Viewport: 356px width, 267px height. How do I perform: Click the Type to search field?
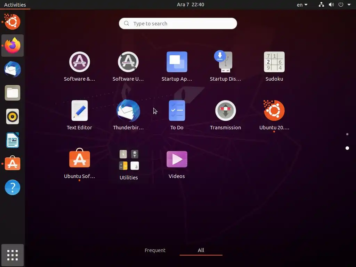pyautogui.click(x=178, y=23)
